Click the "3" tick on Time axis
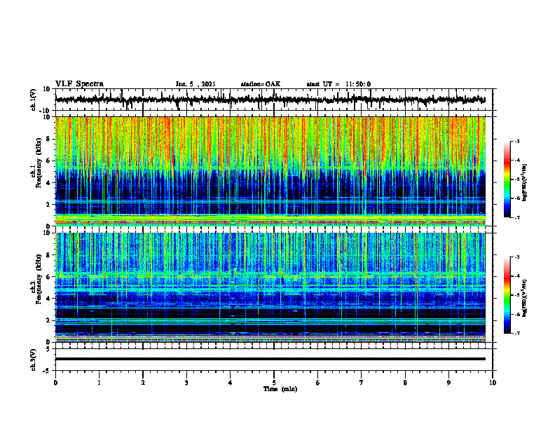Image resolution: width=555 pixels, height=429 pixels. [x=186, y=383]
